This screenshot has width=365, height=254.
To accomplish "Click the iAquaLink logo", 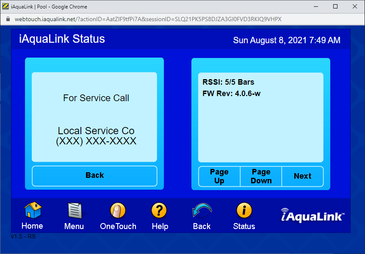I will click(312, 215).
